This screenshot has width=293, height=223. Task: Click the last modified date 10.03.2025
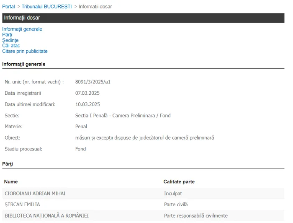click(x=87, y=104)
